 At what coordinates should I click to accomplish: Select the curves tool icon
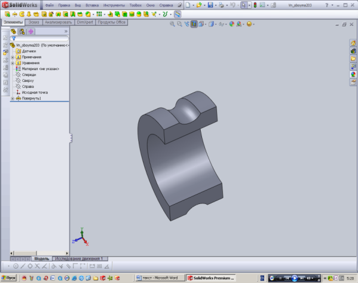165,14
